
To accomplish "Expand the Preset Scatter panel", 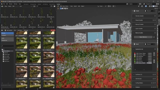I will tap(134, 20).
